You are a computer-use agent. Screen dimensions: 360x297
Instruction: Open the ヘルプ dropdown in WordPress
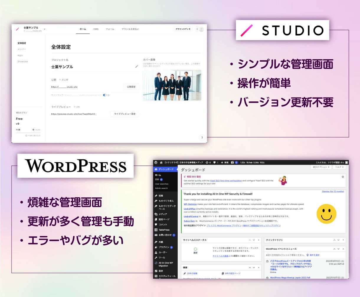pyautogui.click(x=340, y=167)
